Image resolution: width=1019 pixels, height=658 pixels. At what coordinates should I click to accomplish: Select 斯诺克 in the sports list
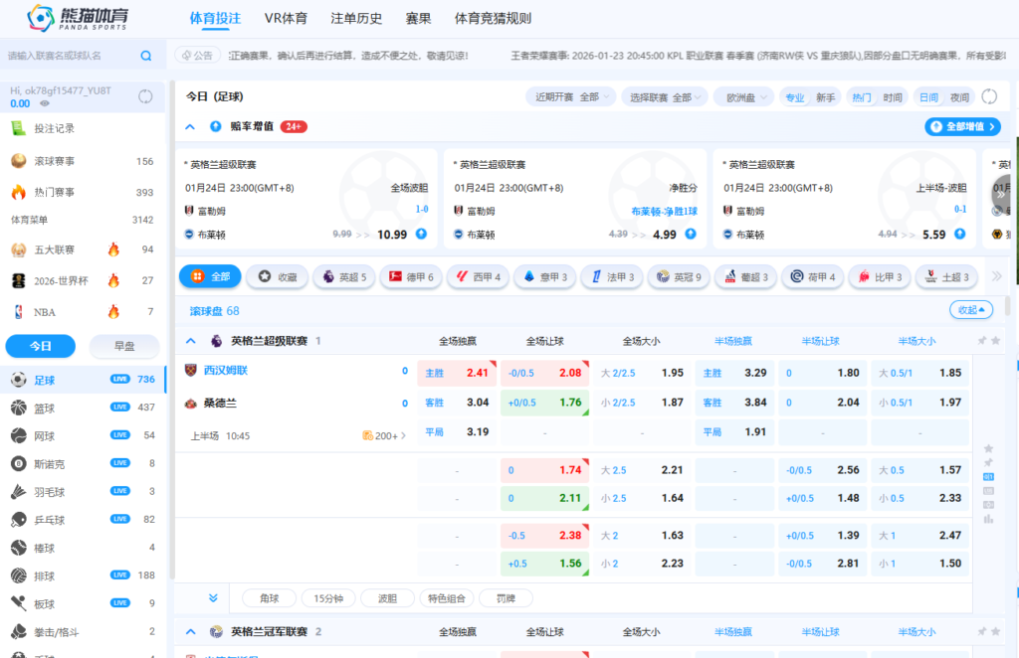pyautogui.click(x=47, y=463)
